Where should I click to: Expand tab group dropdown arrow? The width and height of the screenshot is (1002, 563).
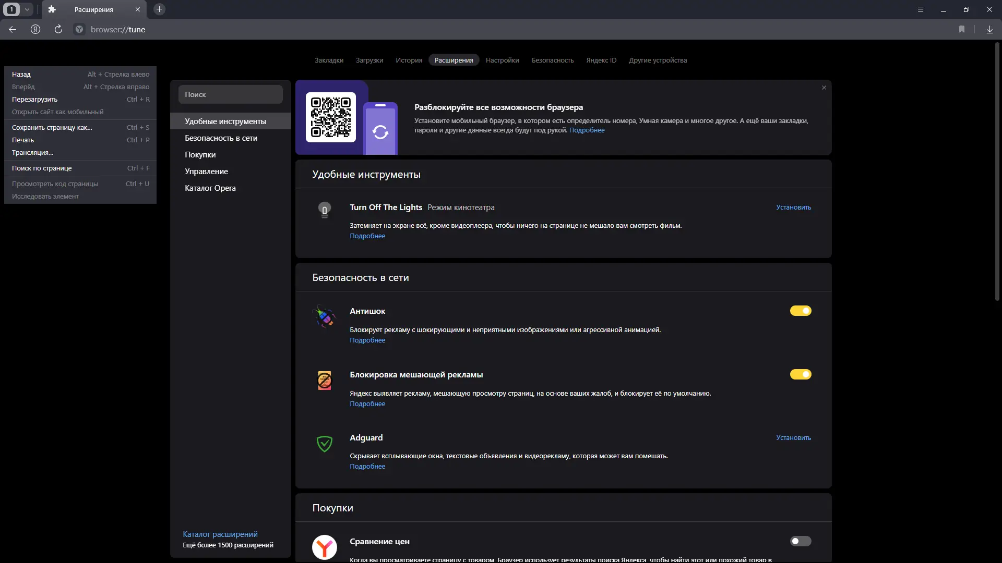click(x=27, y=9)
